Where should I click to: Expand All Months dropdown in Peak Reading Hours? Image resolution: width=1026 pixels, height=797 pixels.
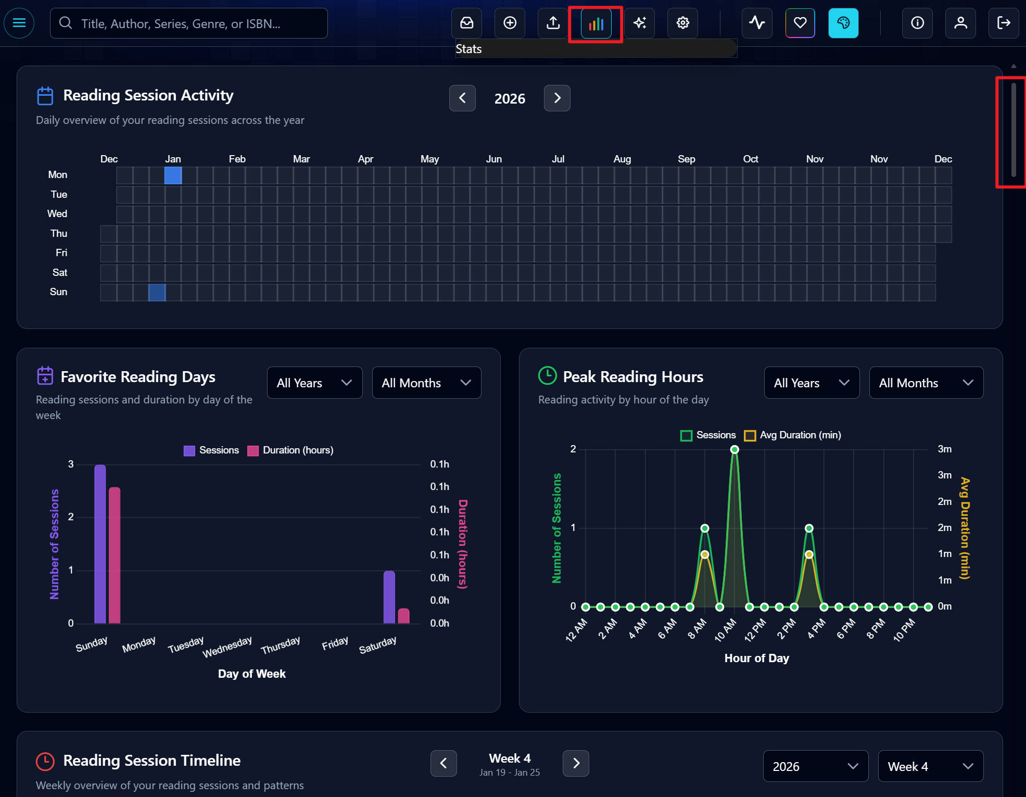tap(926, 383)
